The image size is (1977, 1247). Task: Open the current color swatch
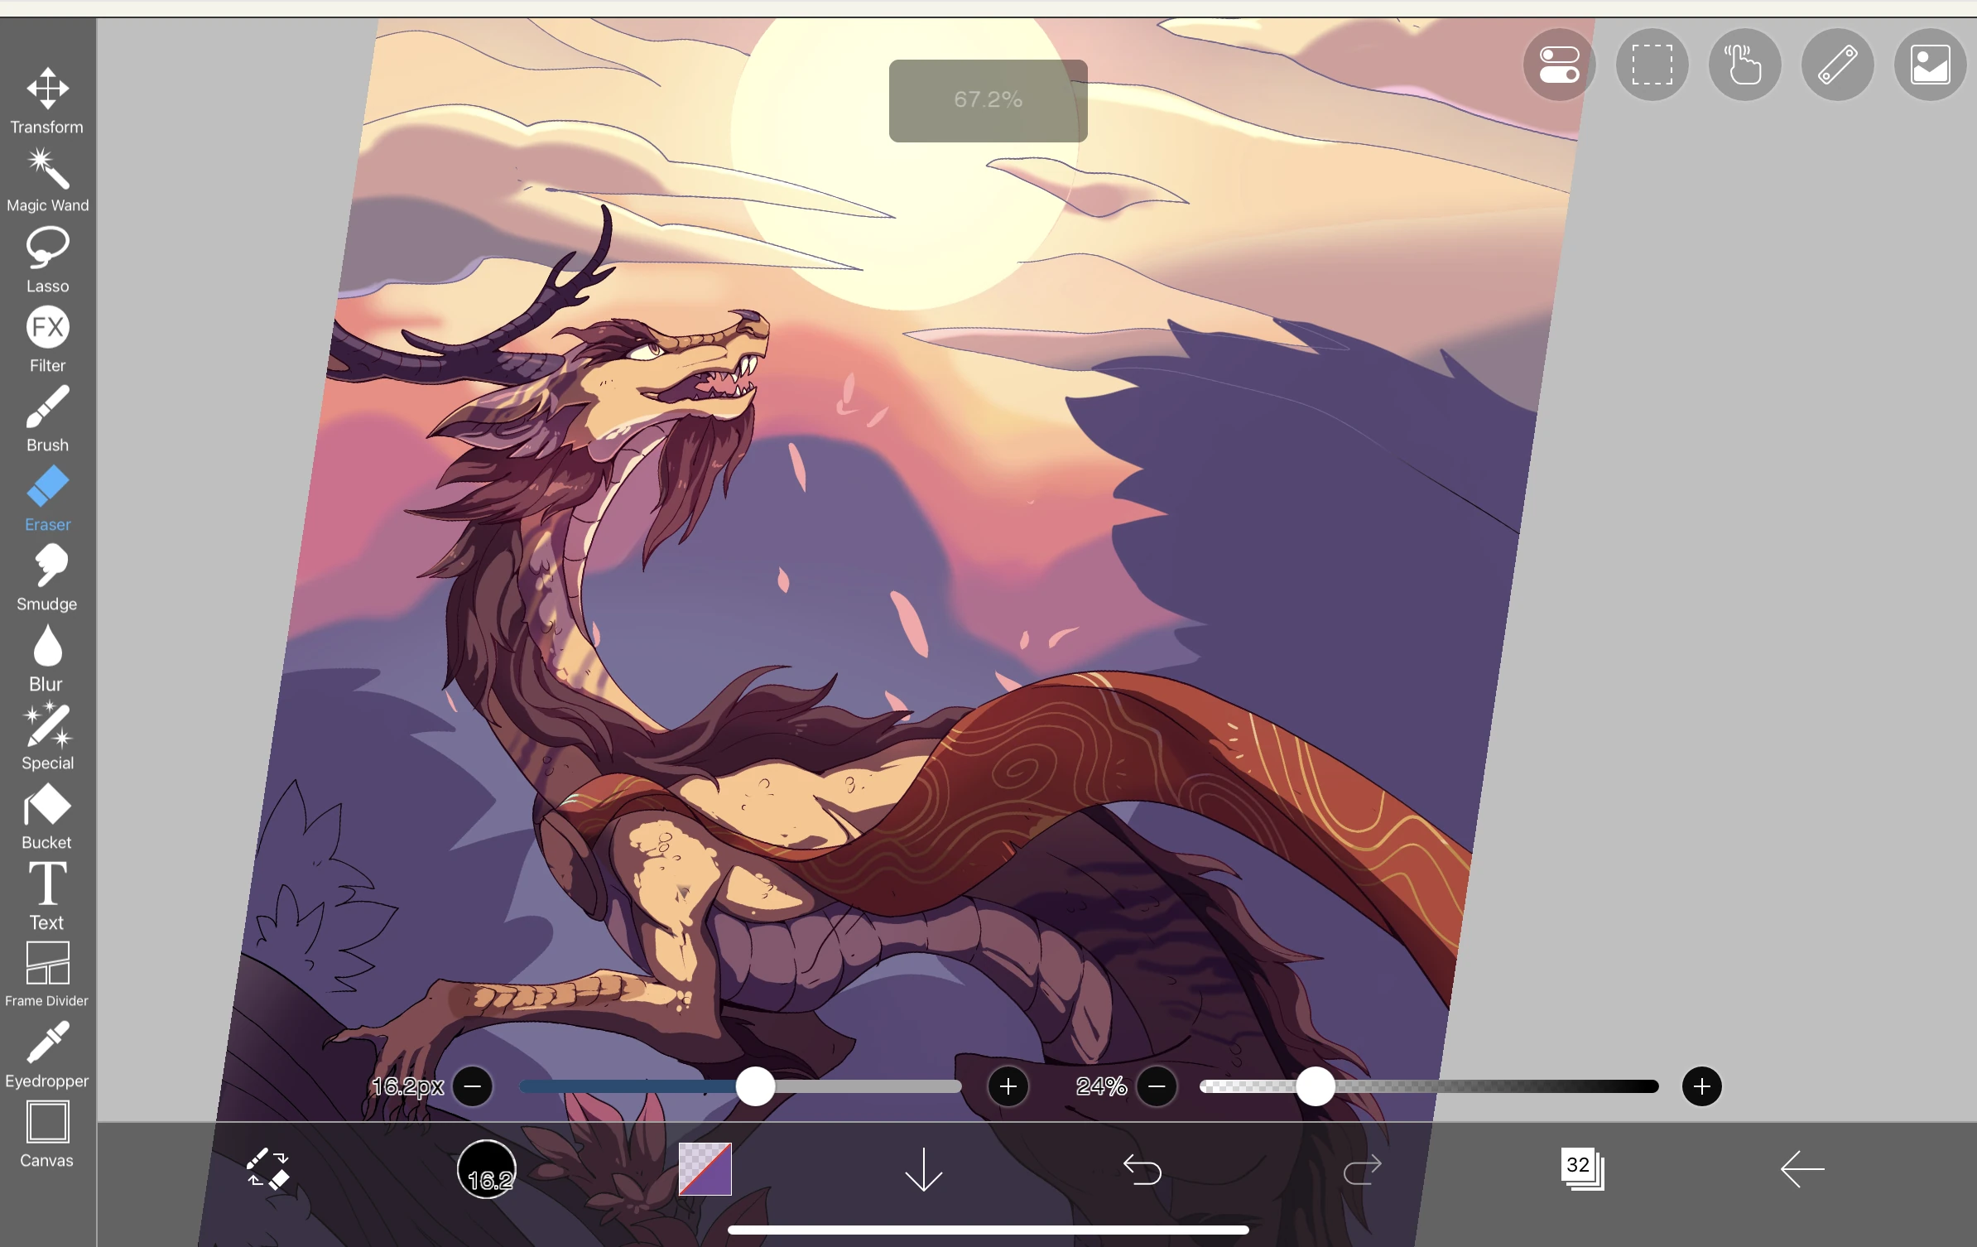pos(705,1170)
